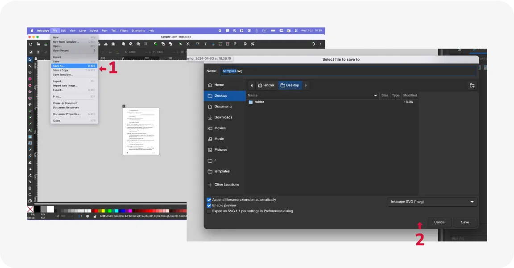Image resolution: width=514 pixels, height=268 pixels.
Task: Select the Ellipse tool
Action: pos(30,85)
